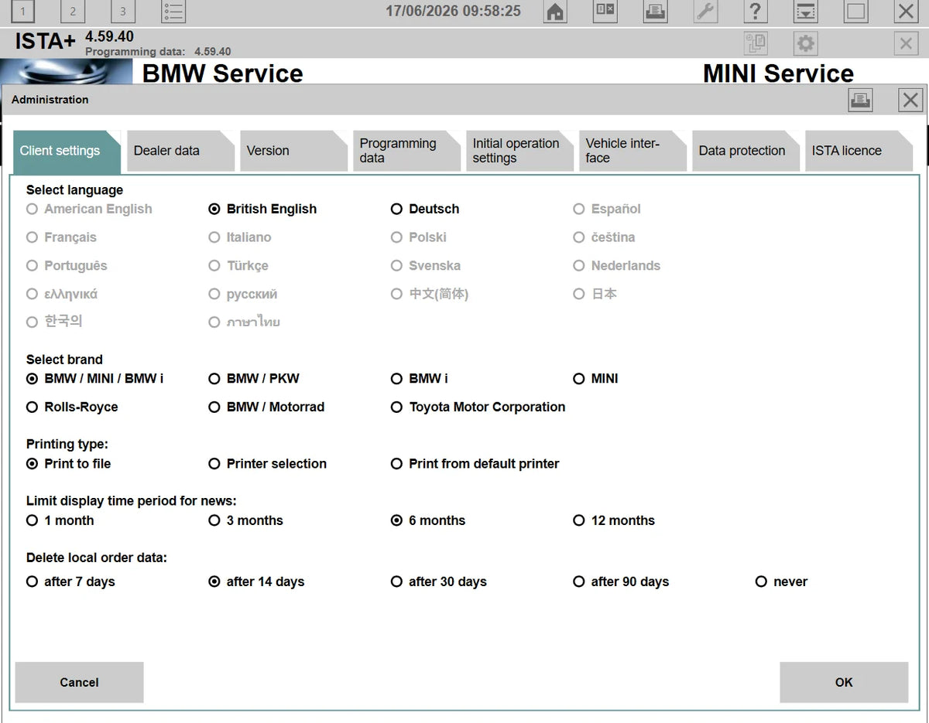Limit news display to 6 months

coord(428,520)
